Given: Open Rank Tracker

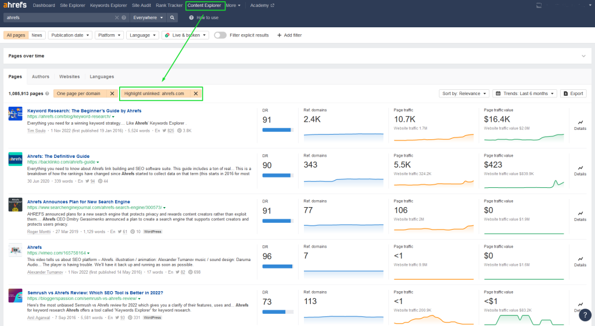Looking at the screenshot, I should tap(169, 5).
